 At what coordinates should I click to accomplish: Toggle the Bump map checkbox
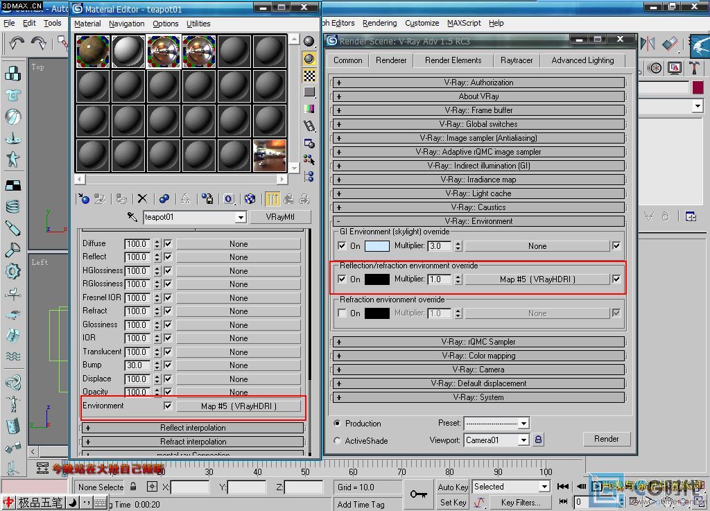tap(168, 365)
